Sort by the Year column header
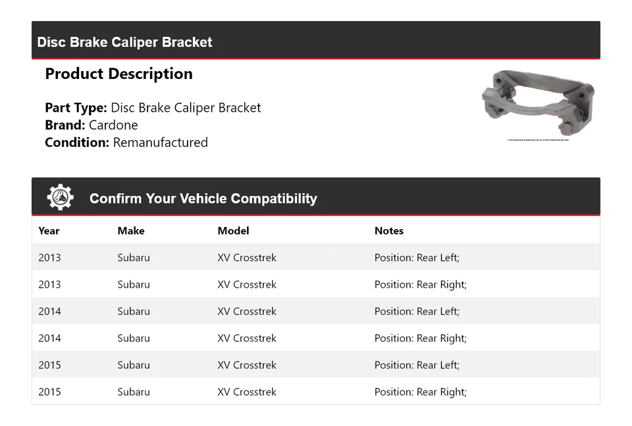Screen dimensions: 632x426 [49, 231]
